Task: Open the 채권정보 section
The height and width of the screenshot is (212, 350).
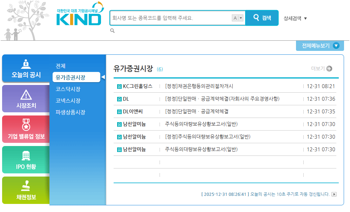Action: [26, 190]
